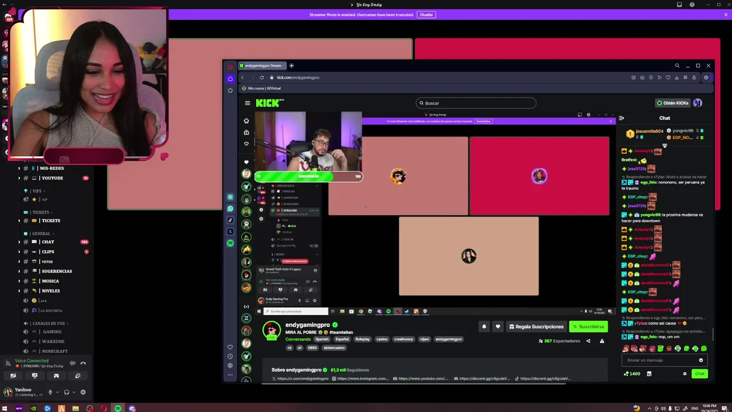This screenshot has width=732, height=412.
Task: Go back in the Opera browser
Action: pyautogui.click(x=242, y=77)
